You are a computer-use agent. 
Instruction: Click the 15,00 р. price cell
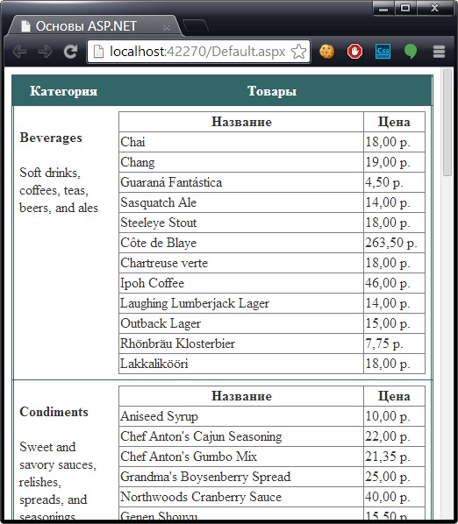[395, 323]
